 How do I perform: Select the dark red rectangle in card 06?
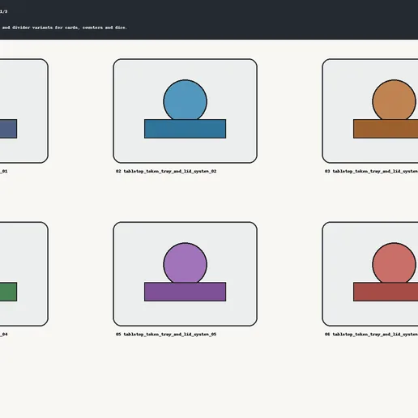pyautogui.click(x=386, y=292)
